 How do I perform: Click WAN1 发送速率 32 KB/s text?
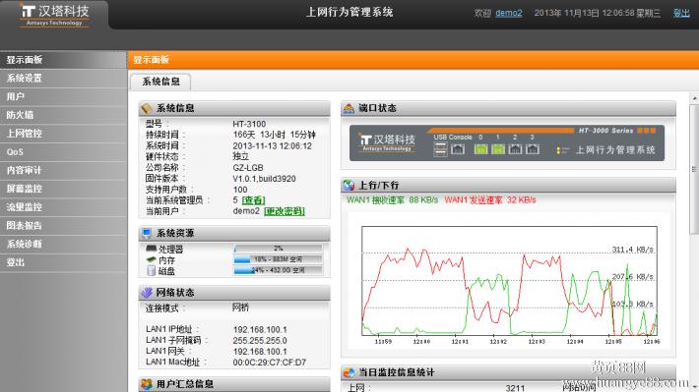(490, 200)
